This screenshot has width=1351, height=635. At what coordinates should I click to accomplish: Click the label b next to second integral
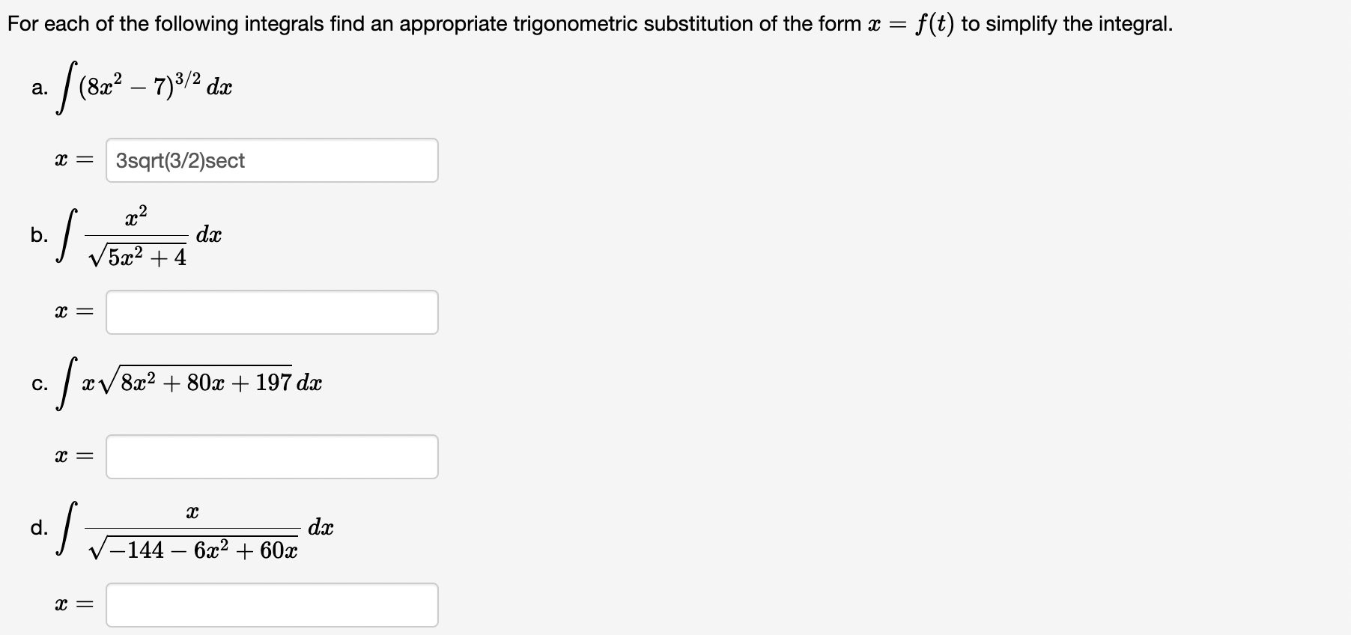tap(38, 236)
